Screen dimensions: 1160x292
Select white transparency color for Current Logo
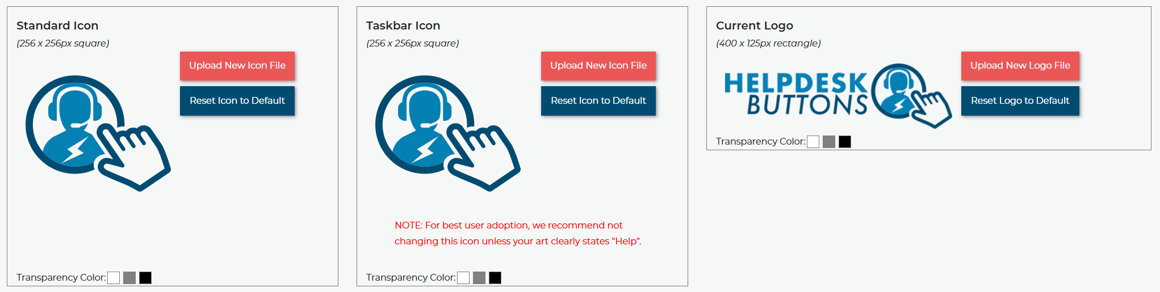813,142
